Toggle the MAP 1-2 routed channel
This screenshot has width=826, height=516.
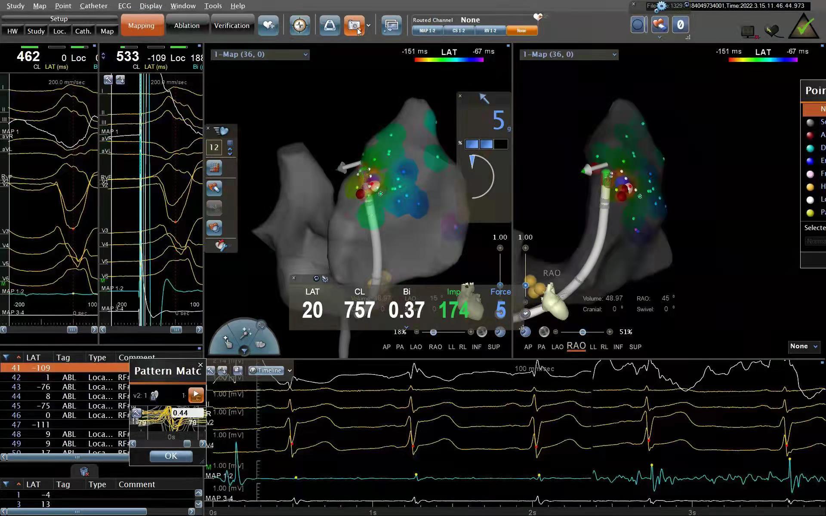coord(427,31)
